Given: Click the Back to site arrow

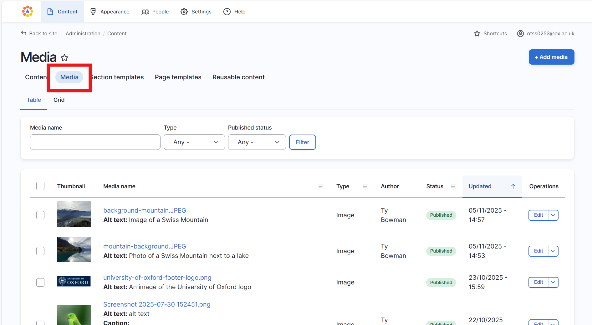Looking at the screenshot, I should 24,33.
